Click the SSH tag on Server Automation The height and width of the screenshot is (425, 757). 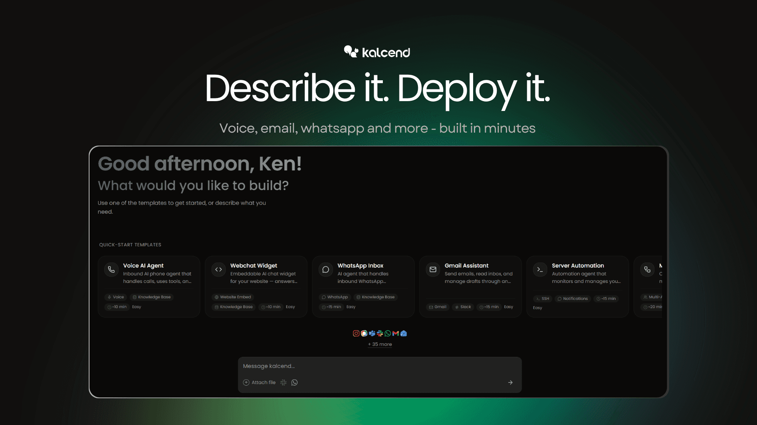[x=543, y=299]
